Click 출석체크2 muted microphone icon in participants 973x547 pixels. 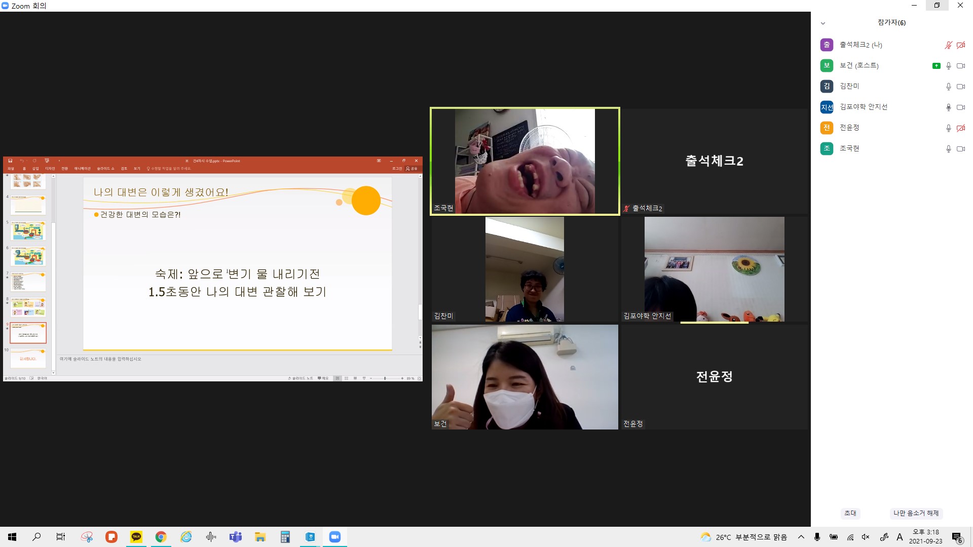(x=948, y=45)
